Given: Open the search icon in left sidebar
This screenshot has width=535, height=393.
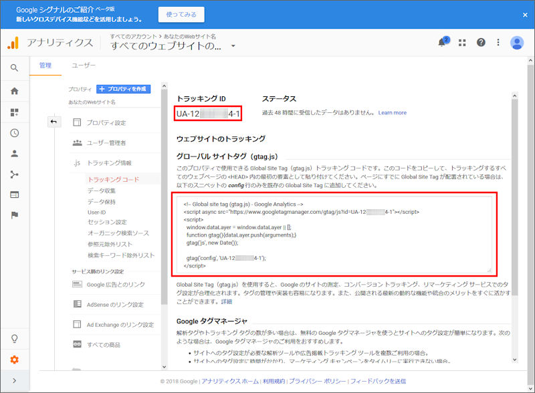Looking at the screenshot, I should [14, 68].
